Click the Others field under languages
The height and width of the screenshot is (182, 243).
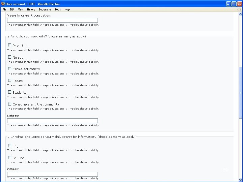pyautogui.click(x=52, y=174)
